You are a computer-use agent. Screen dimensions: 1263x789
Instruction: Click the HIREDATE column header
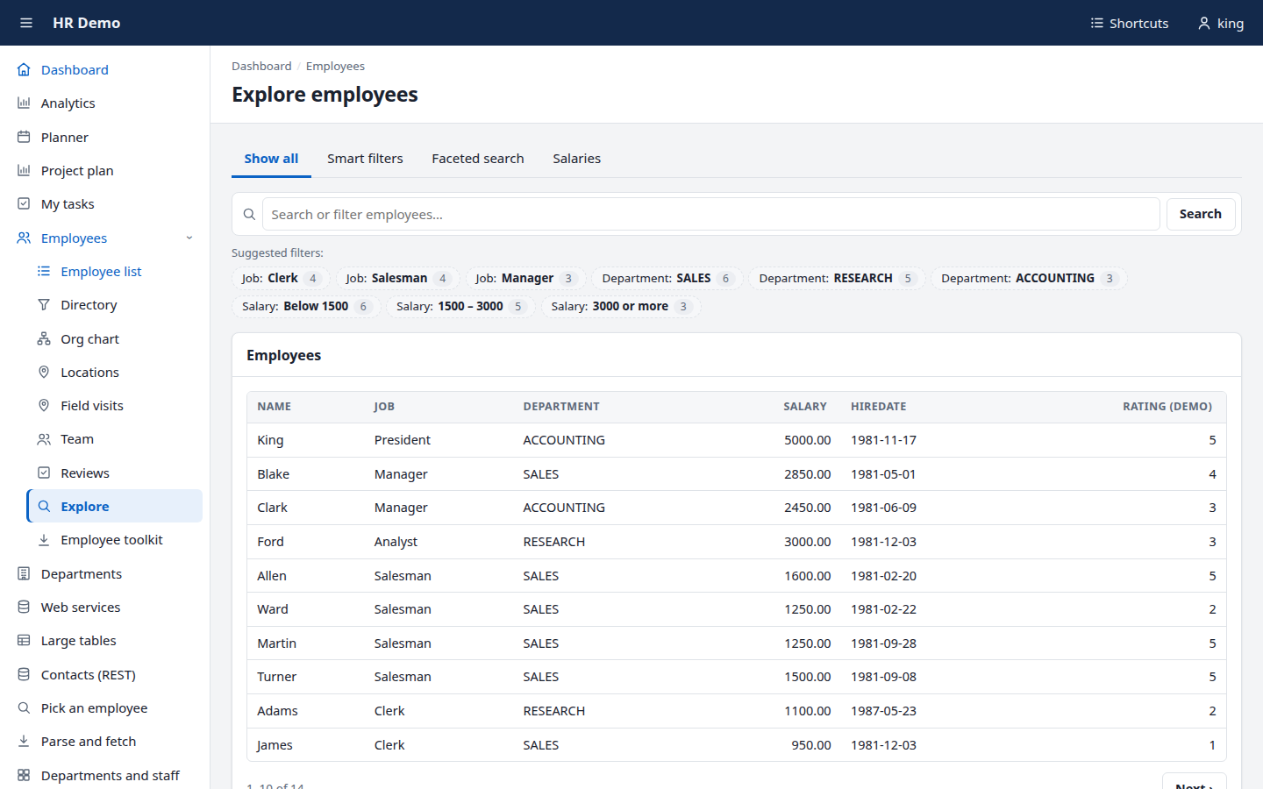[879, 407]
